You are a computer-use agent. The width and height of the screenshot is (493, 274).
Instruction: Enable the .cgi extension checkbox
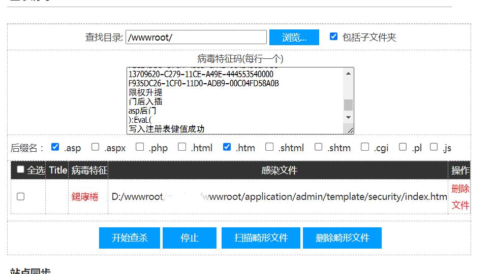365,147
